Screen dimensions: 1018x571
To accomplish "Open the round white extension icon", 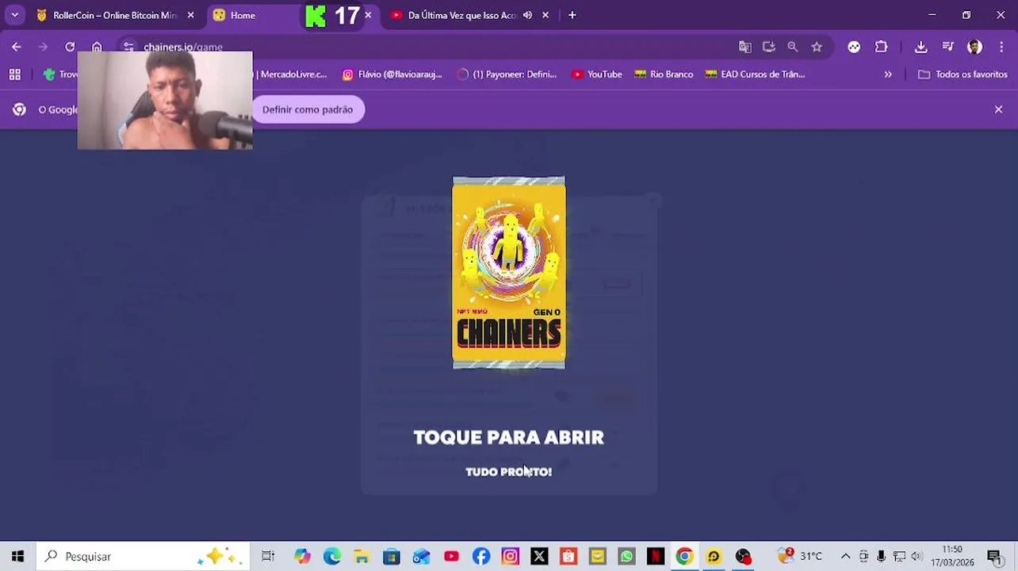I will pyautogui.click(x=854, y=47).
